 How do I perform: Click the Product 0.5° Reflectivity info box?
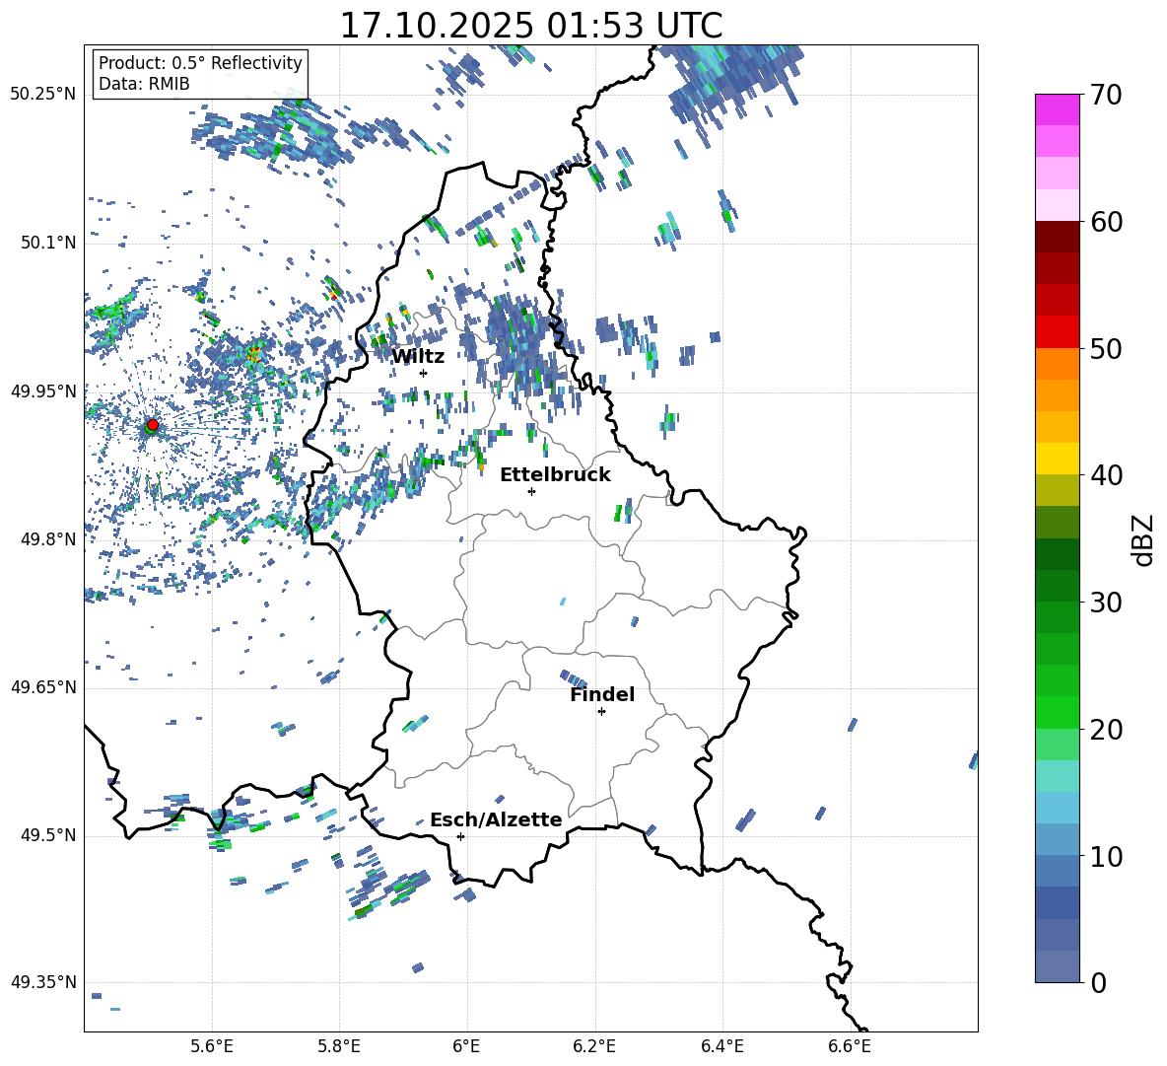[x=200, y=73]
